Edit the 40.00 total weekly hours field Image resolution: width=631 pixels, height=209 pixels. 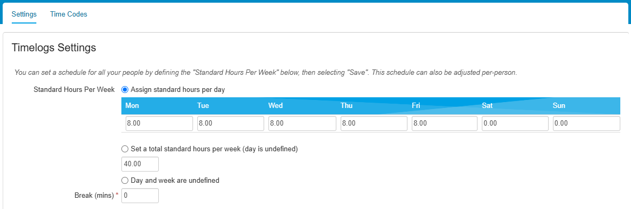pyautogui.click(x=140, y=164)
